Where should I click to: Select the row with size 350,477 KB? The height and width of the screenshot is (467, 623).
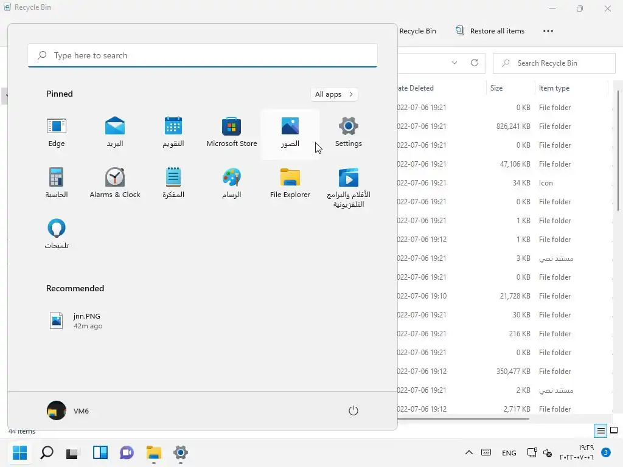pyautogui.click(x=504, y=372)
